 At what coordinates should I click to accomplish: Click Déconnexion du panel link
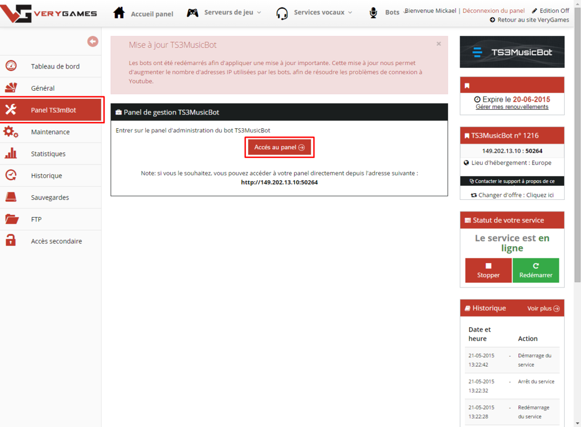pyautogui.click(x=493, y=10)
